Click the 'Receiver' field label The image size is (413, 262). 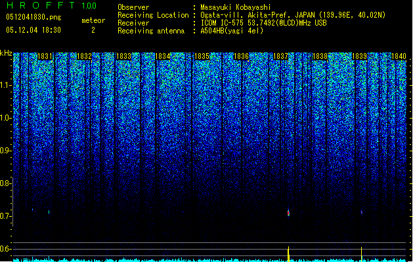click(x=133, y=23)
